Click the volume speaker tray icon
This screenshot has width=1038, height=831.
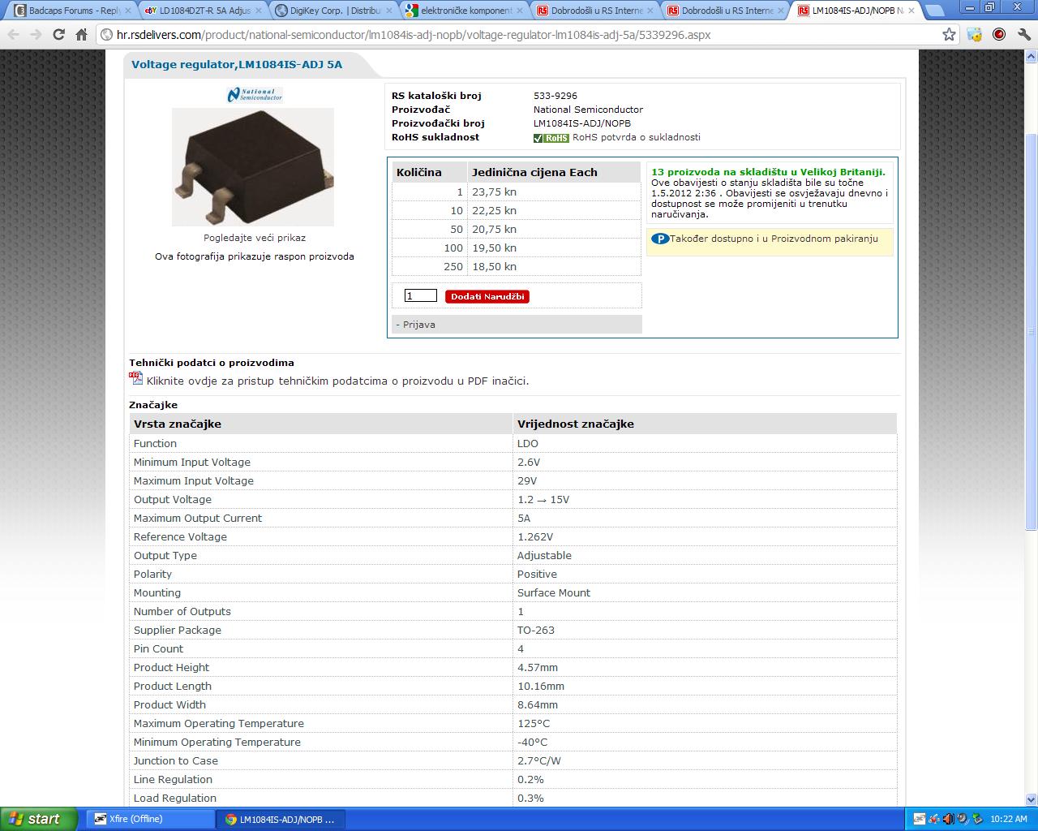(948, 819)
